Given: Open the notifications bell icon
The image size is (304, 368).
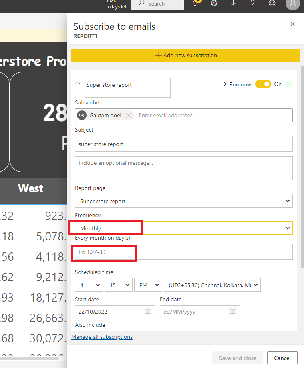Looking at the screenshot, I should pos(195,3).
